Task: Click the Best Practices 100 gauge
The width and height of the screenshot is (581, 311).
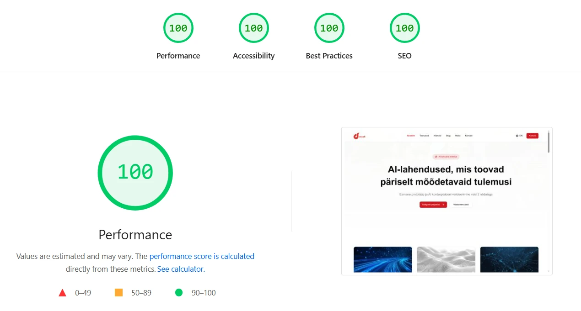Action: tap(329, 28)
